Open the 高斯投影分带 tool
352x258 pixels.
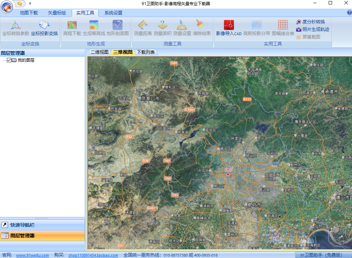[256, 28]
